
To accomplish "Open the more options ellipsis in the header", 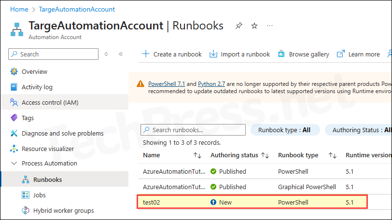I will pyautogui.click(x=270, y=26).
